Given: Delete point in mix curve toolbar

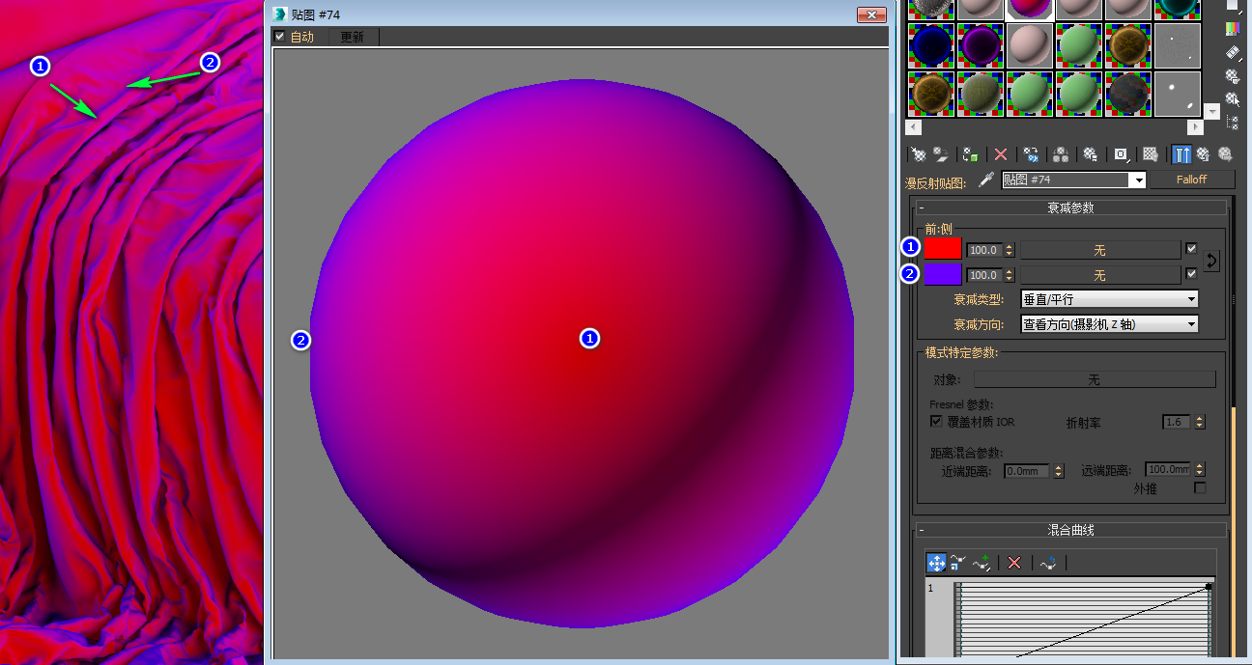Looking at the screenshot, I should 1014,563.
